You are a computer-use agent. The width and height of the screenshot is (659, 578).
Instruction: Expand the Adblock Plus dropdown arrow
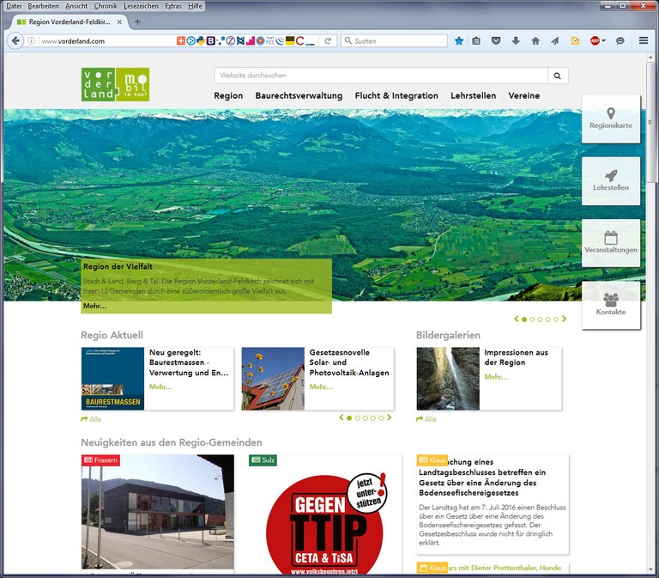point(603,40)
